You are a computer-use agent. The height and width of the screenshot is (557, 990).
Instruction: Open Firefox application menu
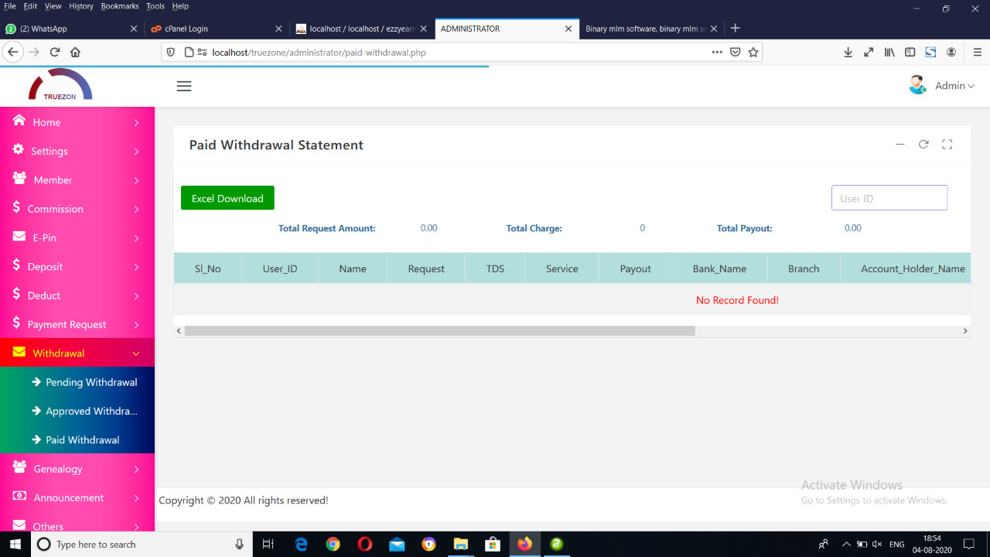click(977, 53)
